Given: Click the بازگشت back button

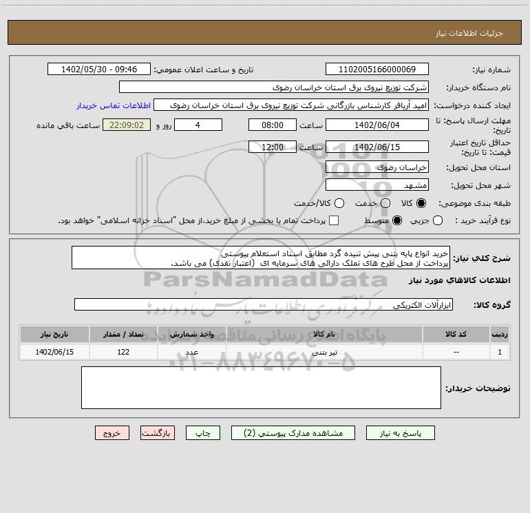Looking at the screenshot, I should (158, 433).
